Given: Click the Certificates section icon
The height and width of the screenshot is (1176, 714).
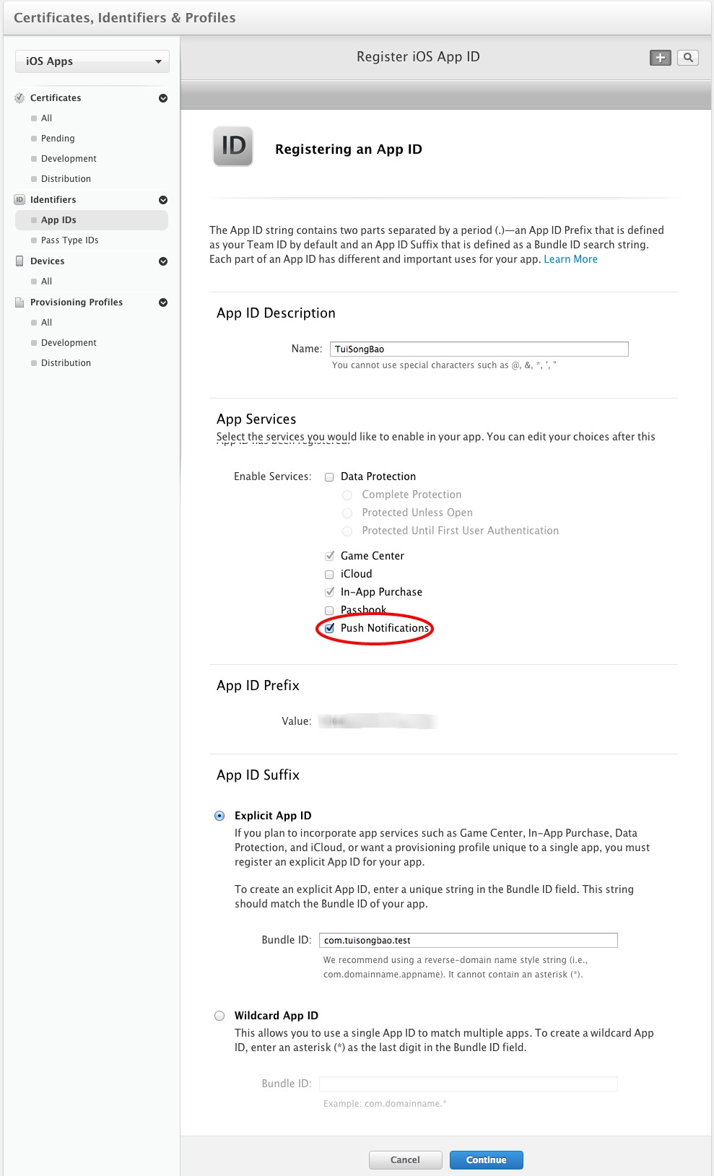Looking at the screenshot, I should coord(19,98).
